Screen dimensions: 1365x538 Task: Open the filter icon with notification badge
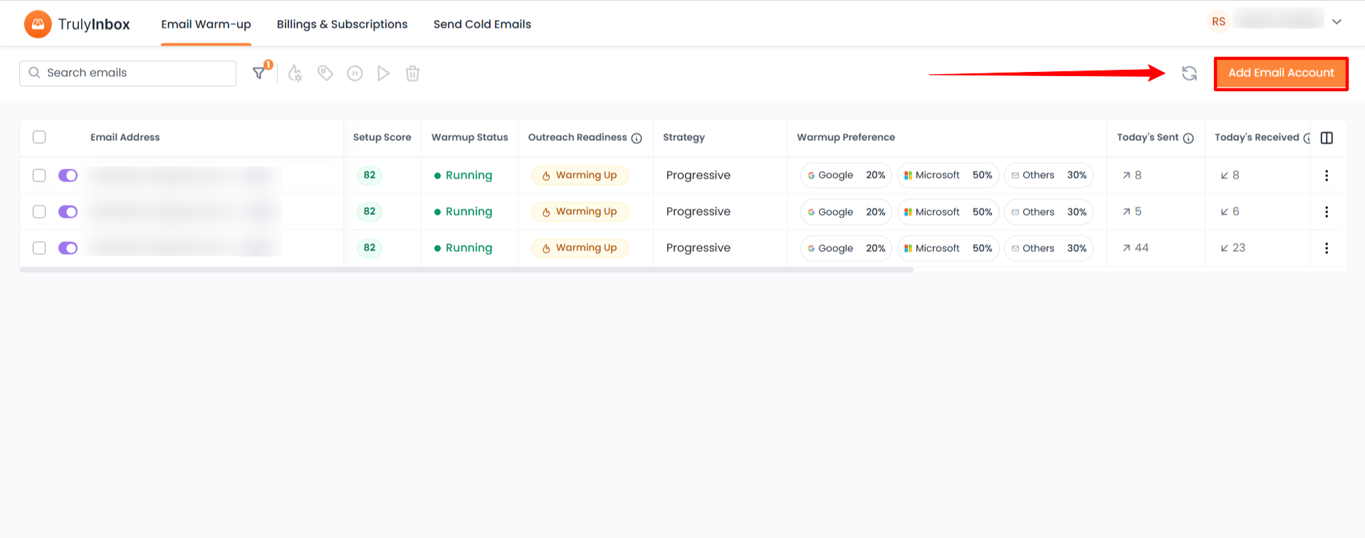(x=261, y=72)
